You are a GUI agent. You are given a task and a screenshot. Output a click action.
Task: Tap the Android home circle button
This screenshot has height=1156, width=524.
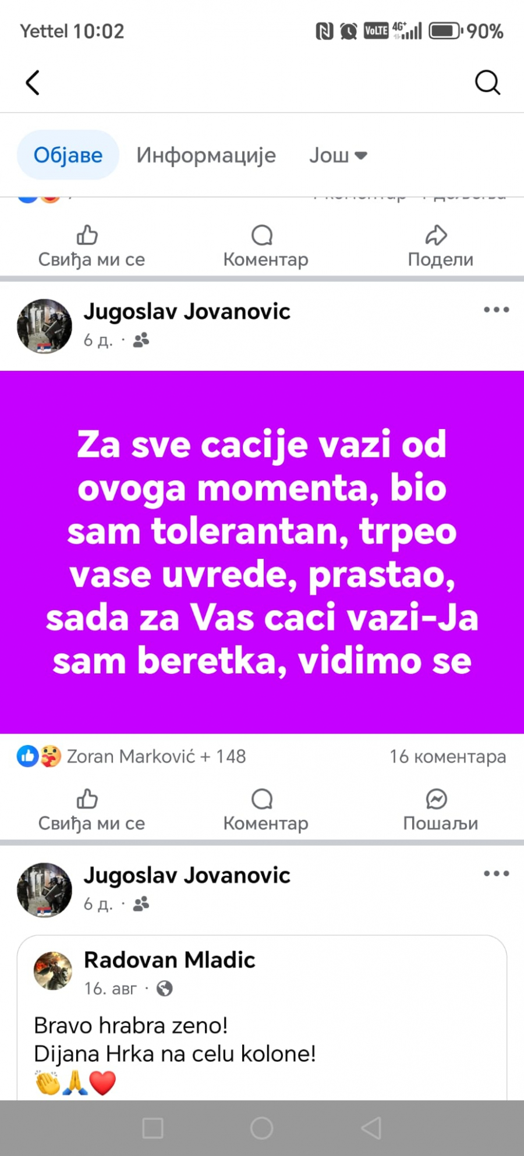point(261,1128)
